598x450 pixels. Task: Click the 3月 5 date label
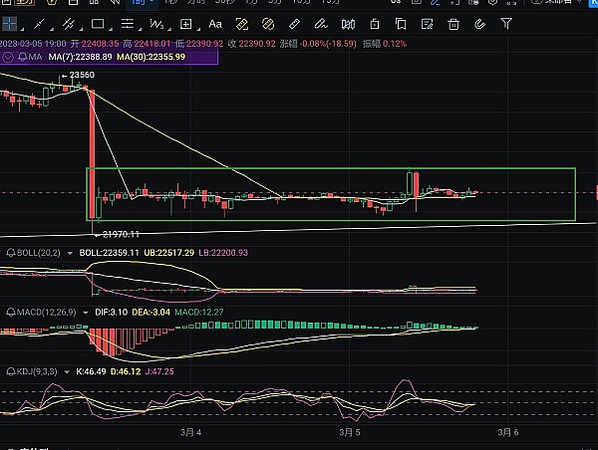coord(350,432)
